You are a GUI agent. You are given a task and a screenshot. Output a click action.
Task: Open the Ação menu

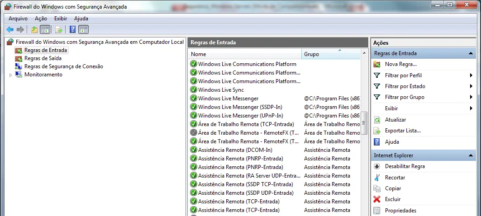point(41,19)
